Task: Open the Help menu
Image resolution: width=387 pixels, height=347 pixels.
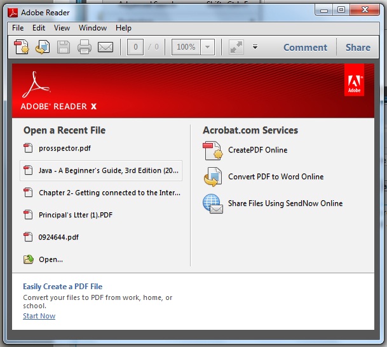Action: [123, 28]
